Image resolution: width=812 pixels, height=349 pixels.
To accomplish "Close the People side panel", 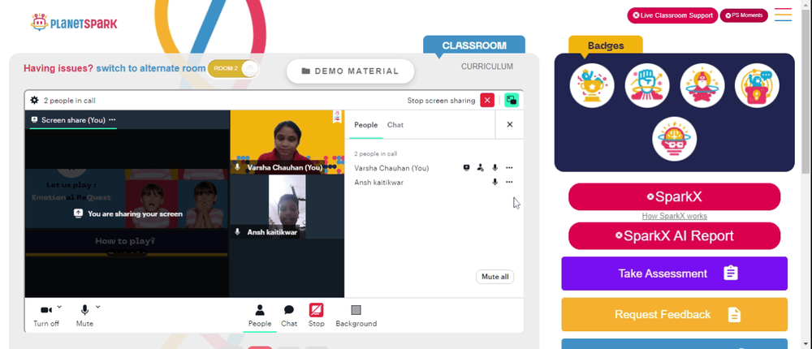I will 510,125.
